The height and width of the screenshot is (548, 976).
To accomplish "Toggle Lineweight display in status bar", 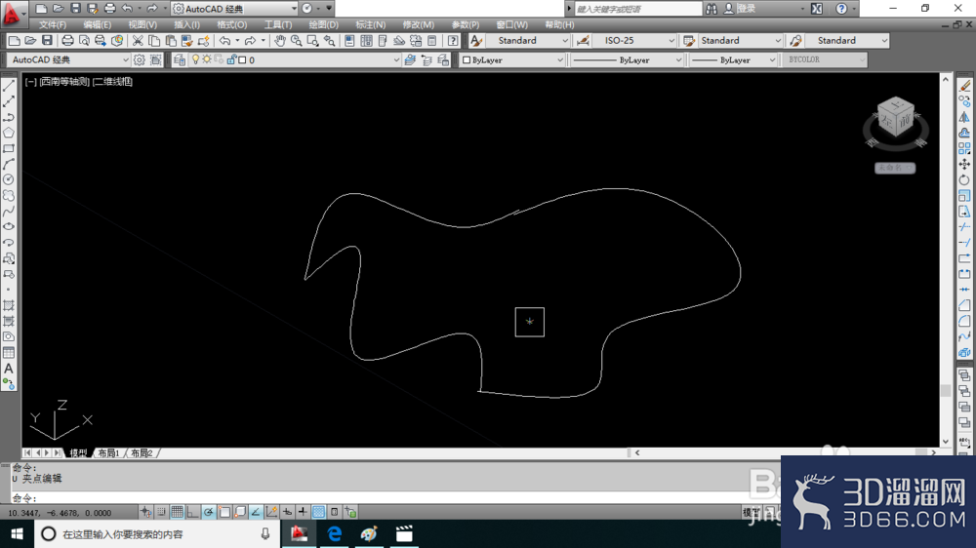I will coord(303,512).
